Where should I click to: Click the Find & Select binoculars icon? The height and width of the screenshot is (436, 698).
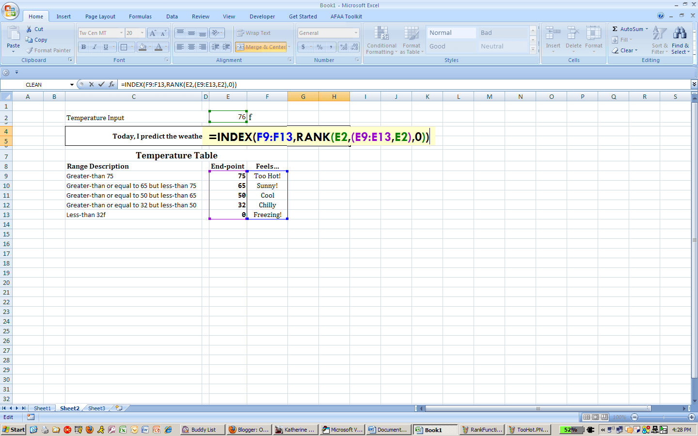(x=680, y=33)
